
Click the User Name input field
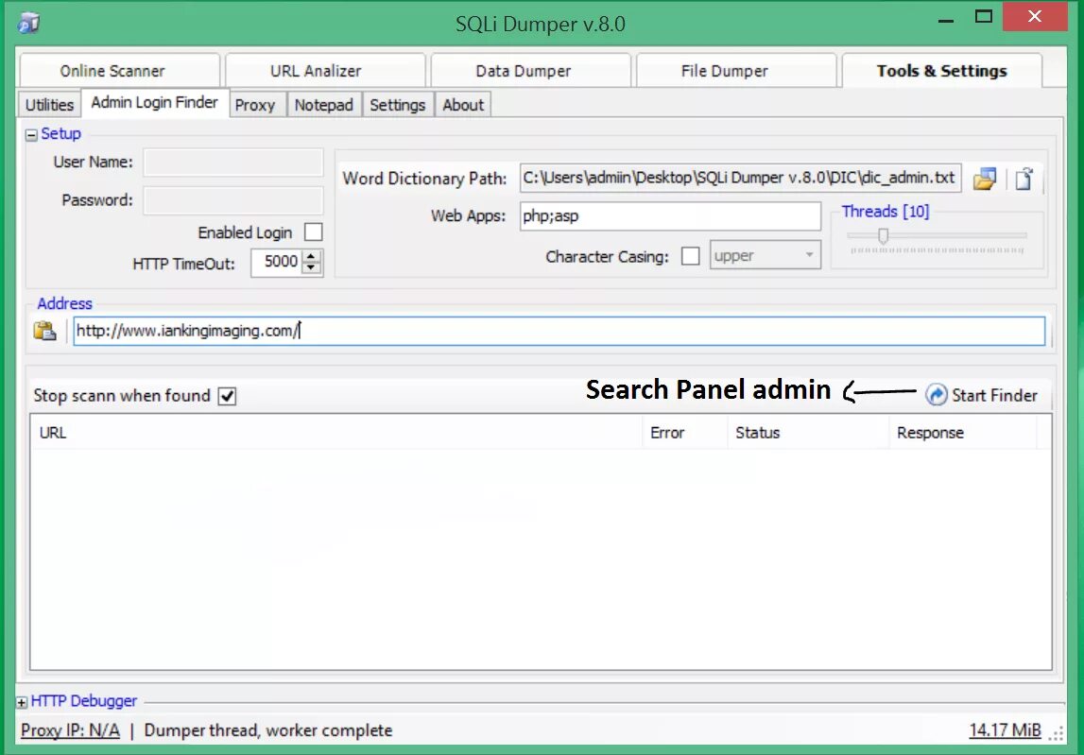tap(233, 163)
